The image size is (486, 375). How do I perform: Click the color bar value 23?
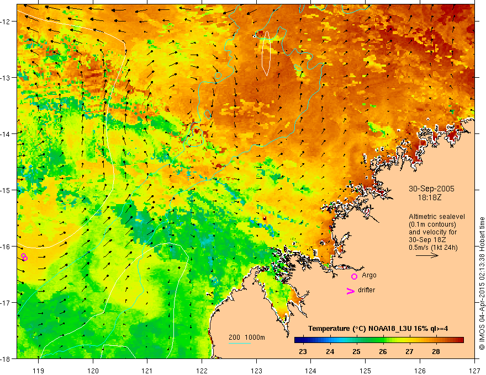click(x=303, y=351)
